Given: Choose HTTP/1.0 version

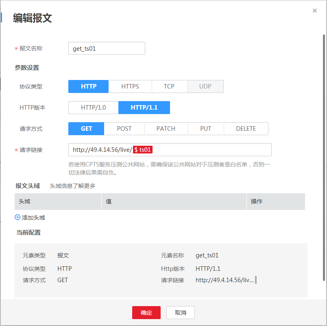Looking at the screenshot, I should [93, 108].
